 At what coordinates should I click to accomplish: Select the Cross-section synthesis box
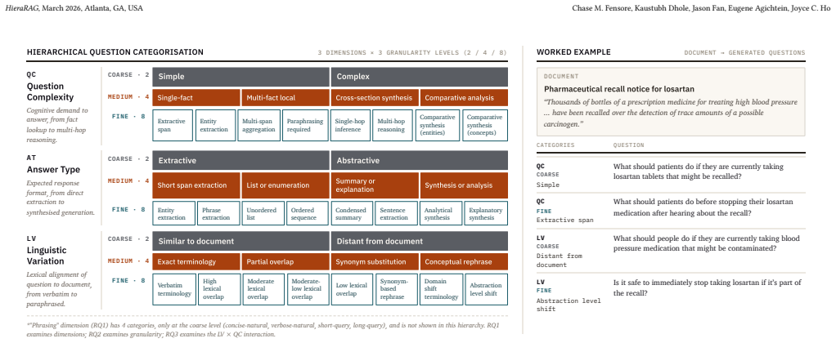[x=375, y=97]
